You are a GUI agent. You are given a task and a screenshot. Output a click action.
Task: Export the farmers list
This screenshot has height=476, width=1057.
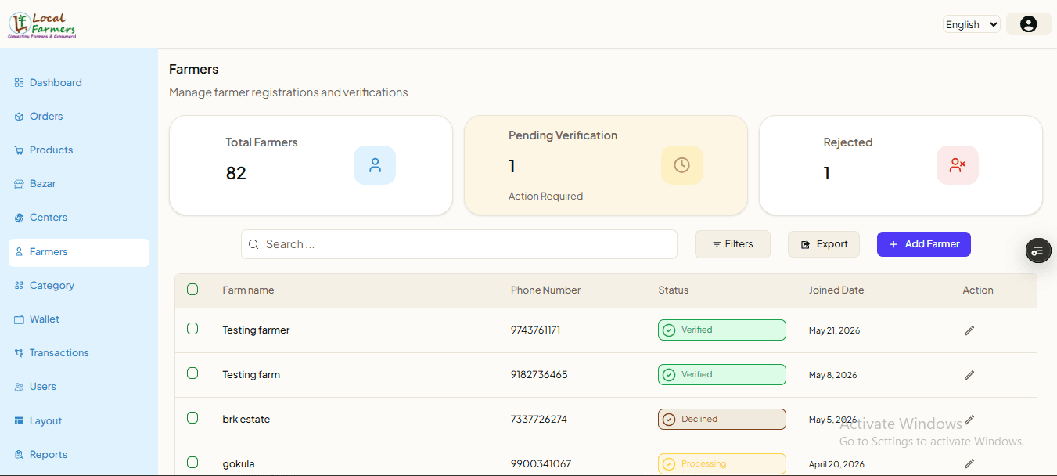(x=824, y=244)
